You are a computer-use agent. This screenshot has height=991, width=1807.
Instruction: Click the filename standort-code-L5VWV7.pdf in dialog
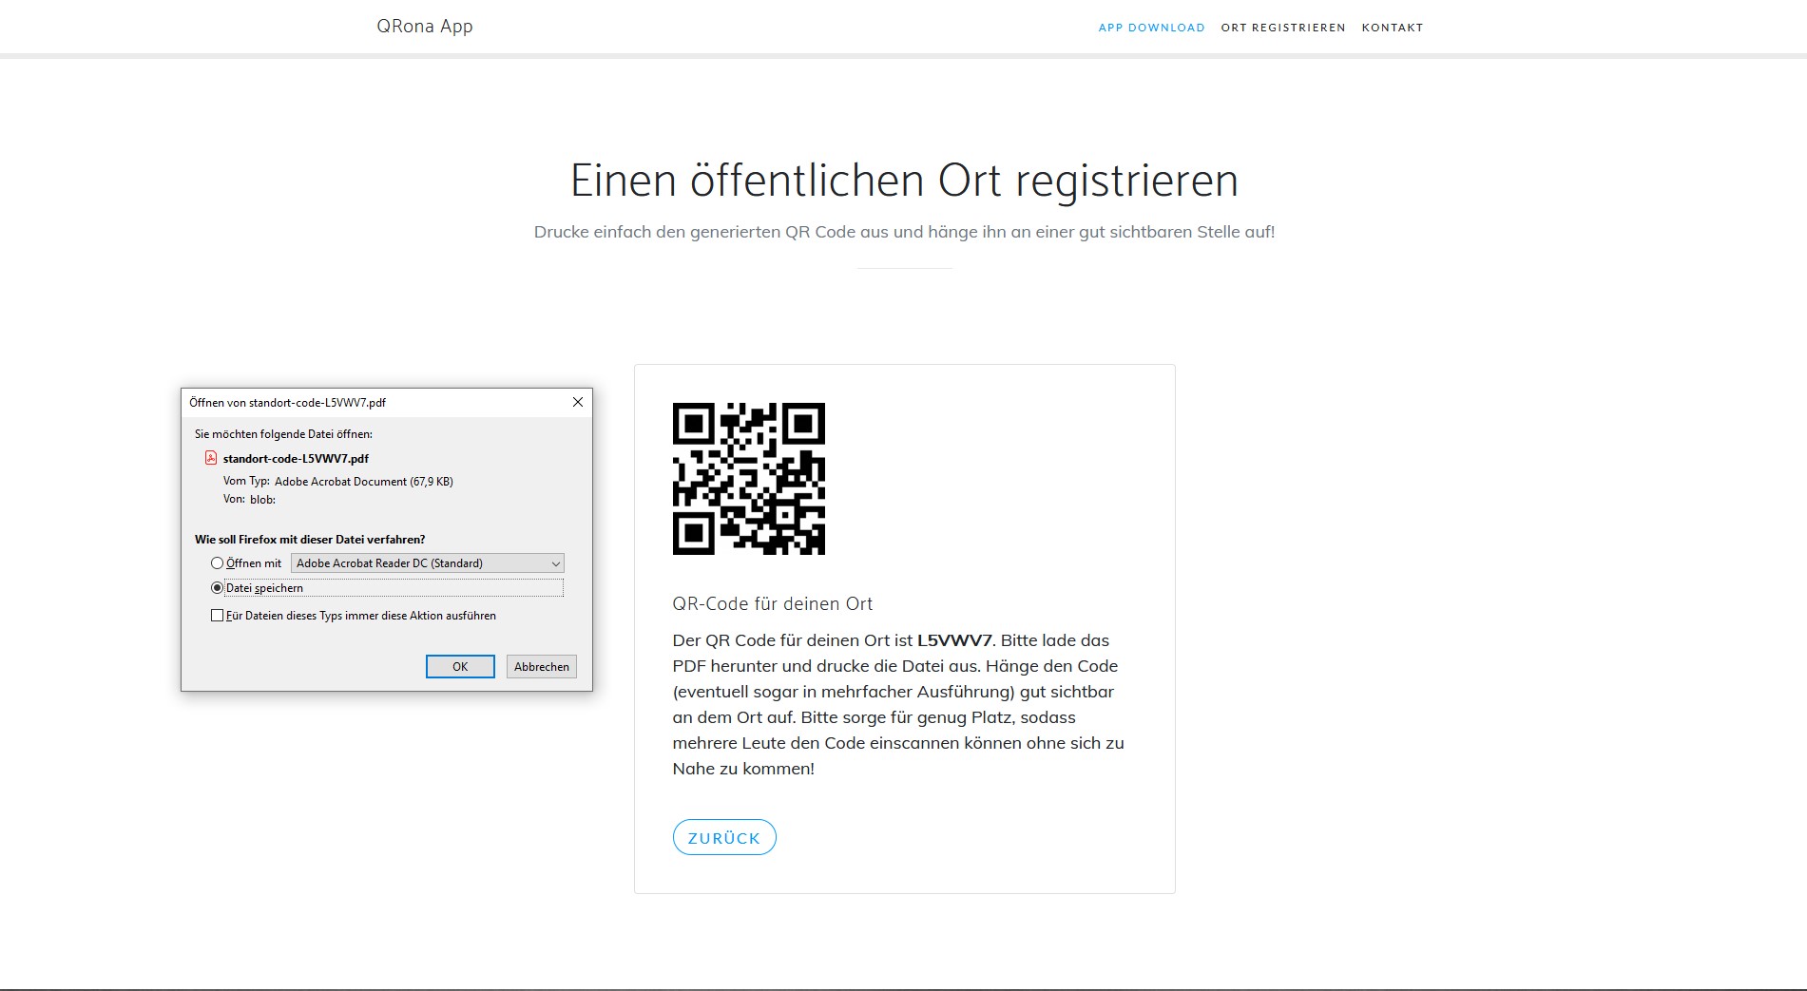296,458
